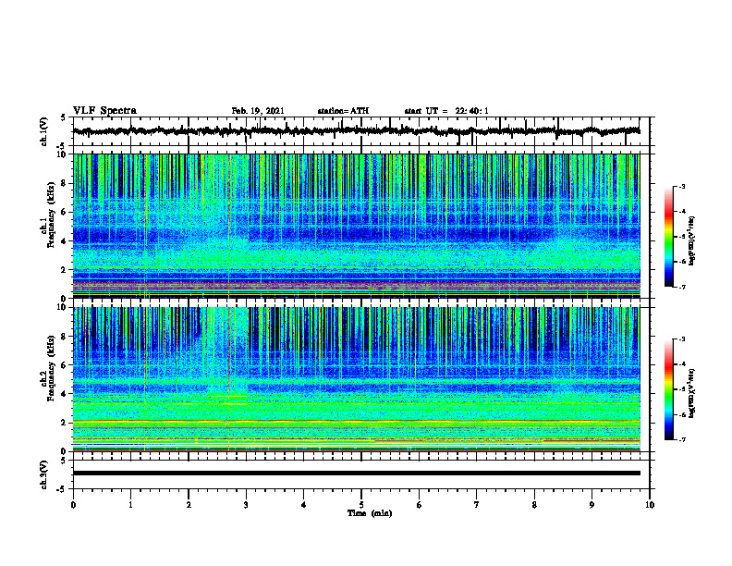732x566 pixels.
Task: Click time axis tick label '0'
Action: [x=73, y=505]
